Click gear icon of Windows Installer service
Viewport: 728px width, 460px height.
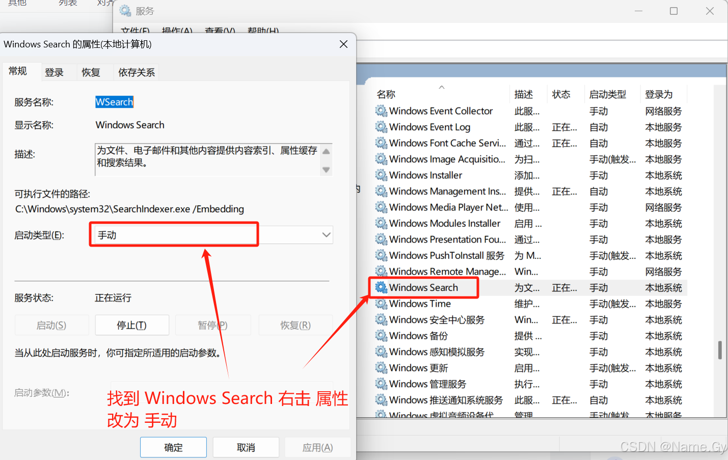coord(381,175)
